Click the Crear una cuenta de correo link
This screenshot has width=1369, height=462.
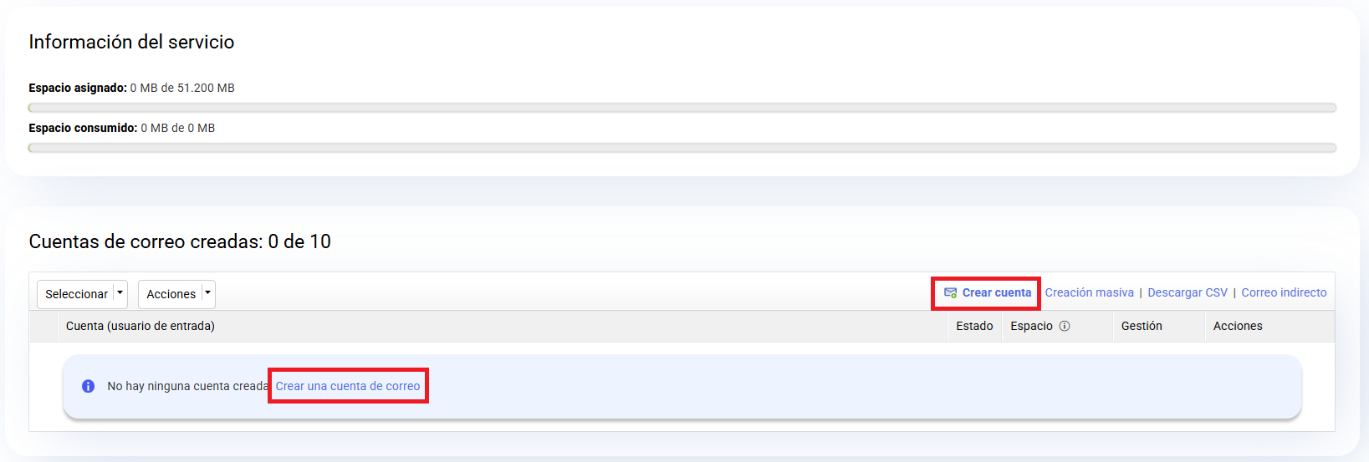click(x=348, y=386)
